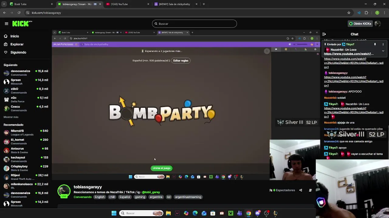Open Windows Start menu
The image size is (389, 218).
pos(114,213)
